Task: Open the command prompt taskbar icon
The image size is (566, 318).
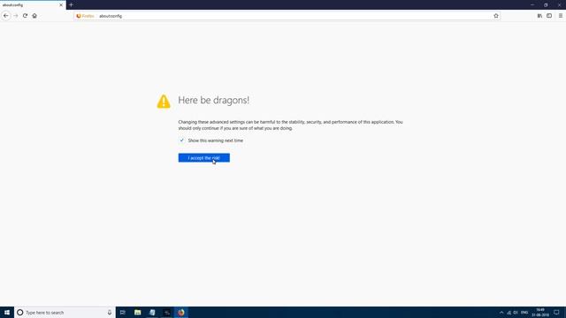Action: 167,313
